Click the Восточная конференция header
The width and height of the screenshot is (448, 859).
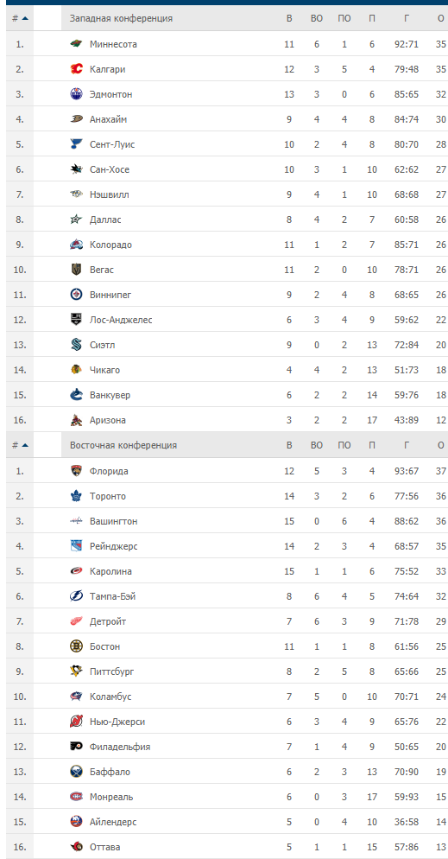pos(123,445)
